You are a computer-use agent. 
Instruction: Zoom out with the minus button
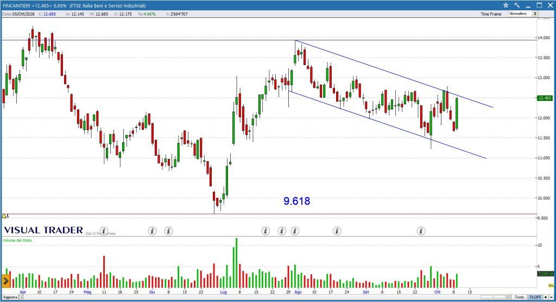coord(551,297)
